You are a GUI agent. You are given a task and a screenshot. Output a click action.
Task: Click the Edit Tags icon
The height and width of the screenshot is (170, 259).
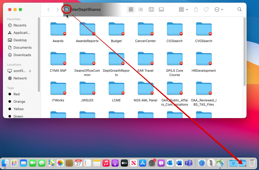tap(206, 10)
